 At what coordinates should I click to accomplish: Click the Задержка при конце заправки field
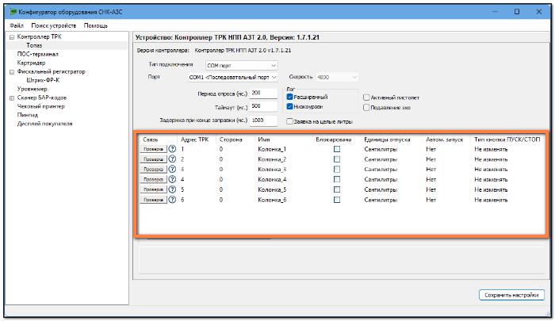click(263, 120)
